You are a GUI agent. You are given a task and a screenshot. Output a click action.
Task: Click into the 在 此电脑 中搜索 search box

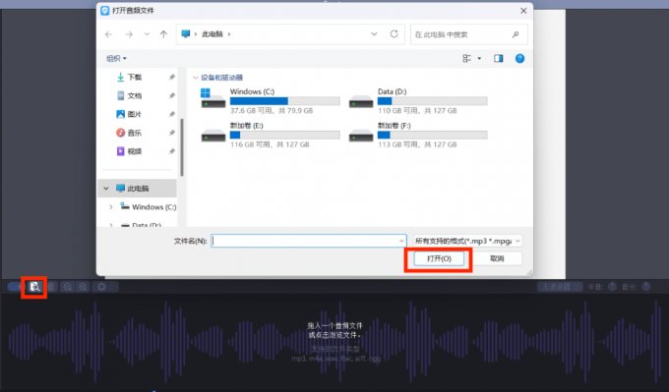coord(469,34)
